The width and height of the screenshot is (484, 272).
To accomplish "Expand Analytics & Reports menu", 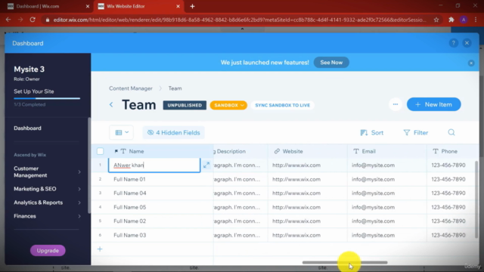I will coord(47,202).
